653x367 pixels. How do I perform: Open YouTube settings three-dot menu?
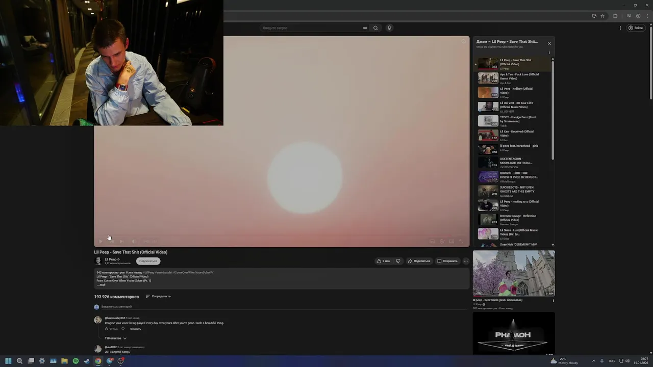(620, 28)
